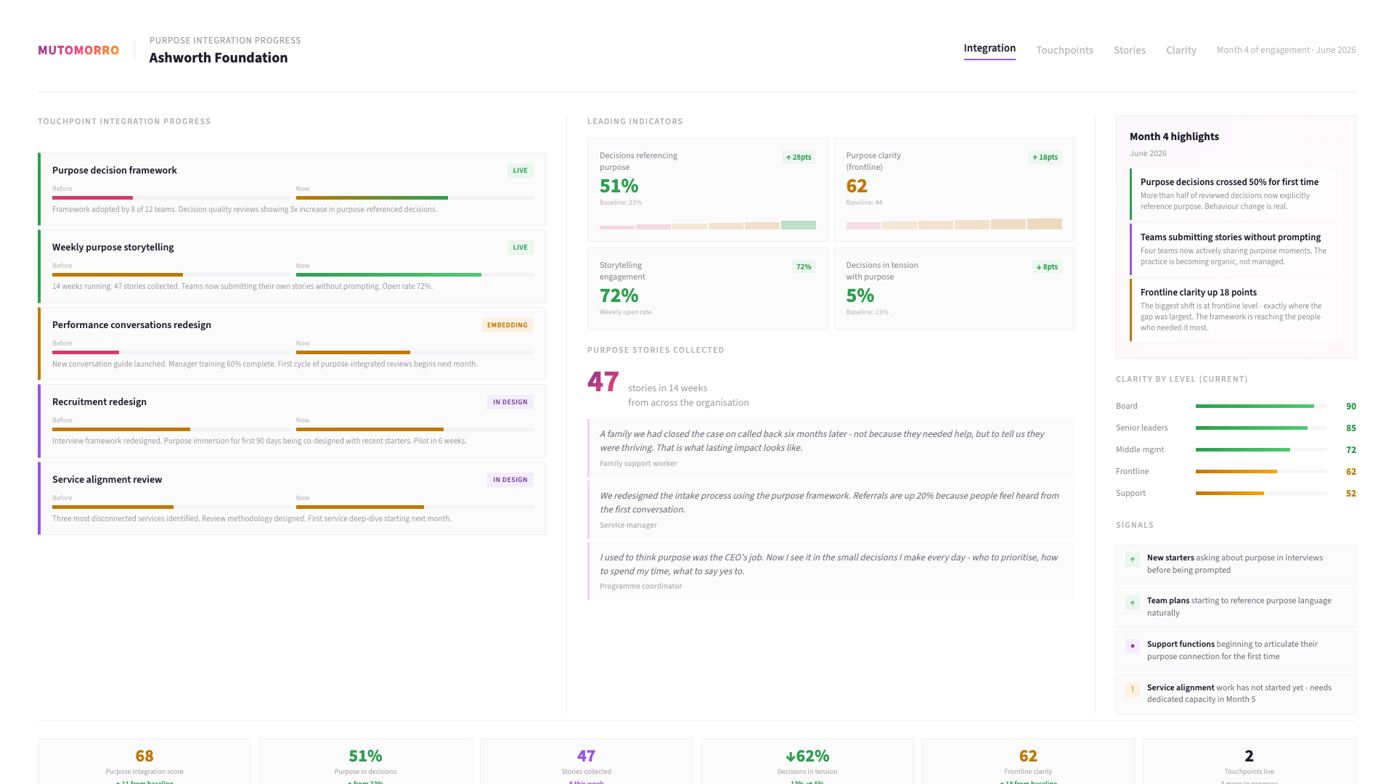The height and width of the screenshot is (784, 1394).
Task: Click the IN DESIGN badge on Recruitment redesign
Action: click(510, 402)
